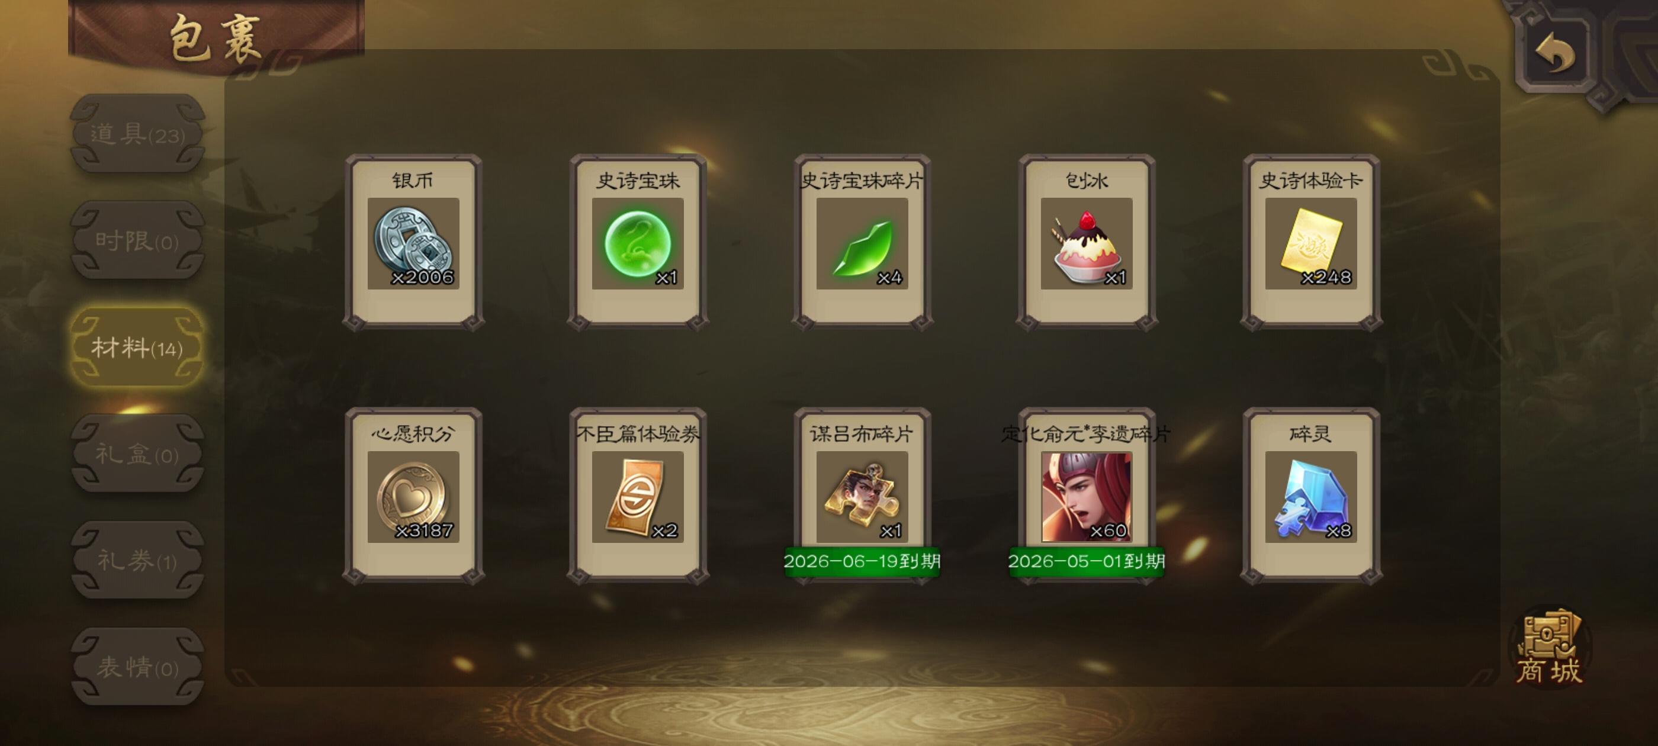
Task: Open the 礼券(1) tab
Action: pos(137,561)
